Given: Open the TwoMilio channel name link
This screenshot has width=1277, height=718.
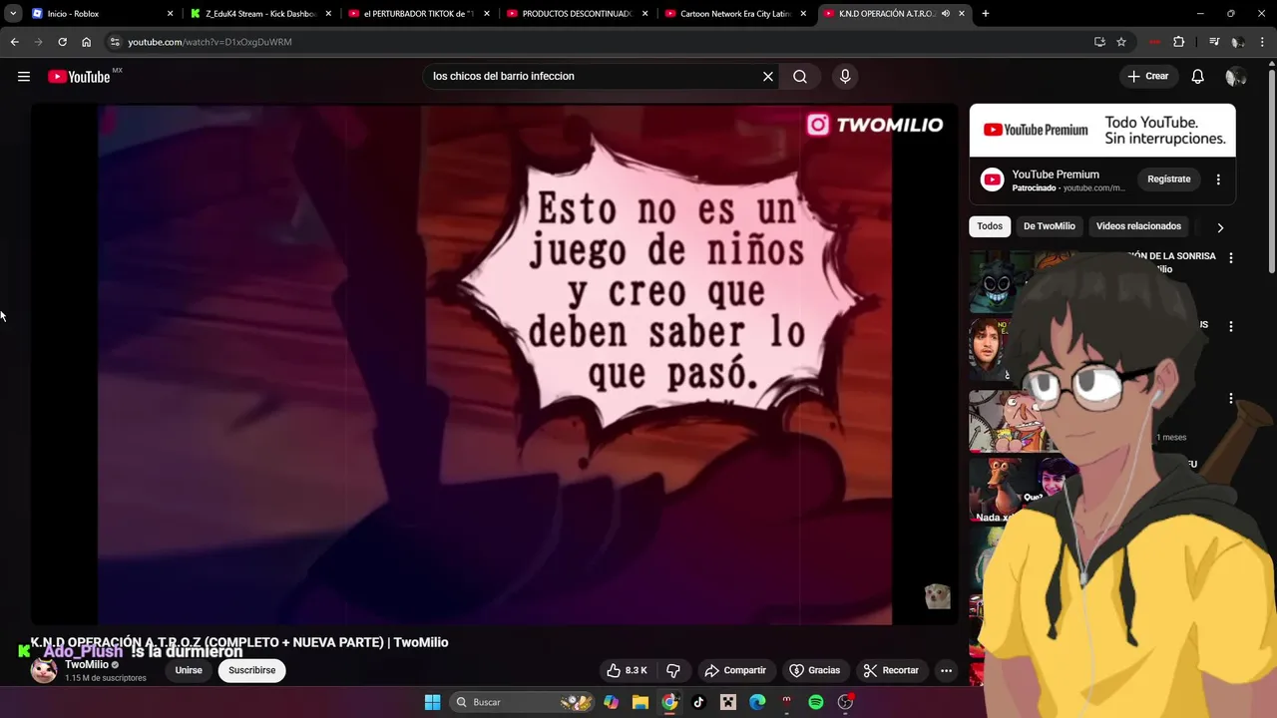Looking at the screenshot, I should click(87, 664).
